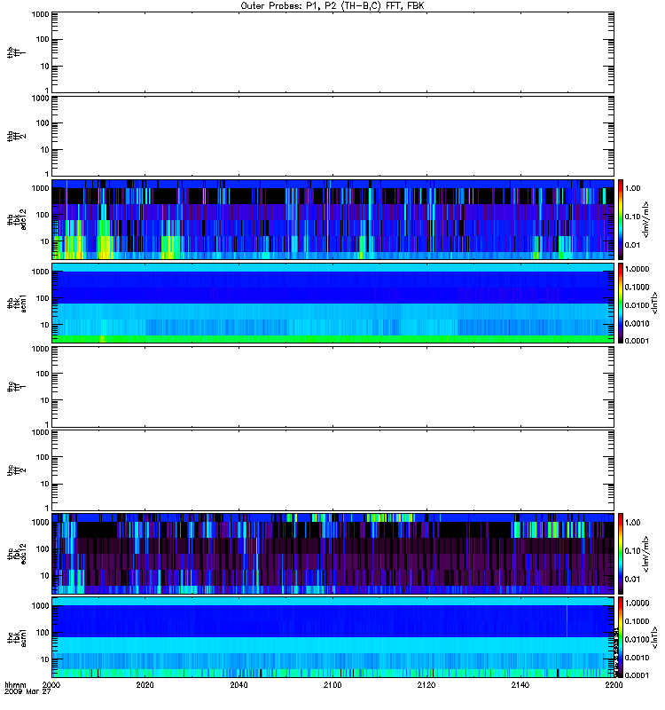Image resolution: width=665 pixels, height=710 pixels.
Task: Click the 100 y-axis tick of thb fff 1
Action: coord(43,39)
